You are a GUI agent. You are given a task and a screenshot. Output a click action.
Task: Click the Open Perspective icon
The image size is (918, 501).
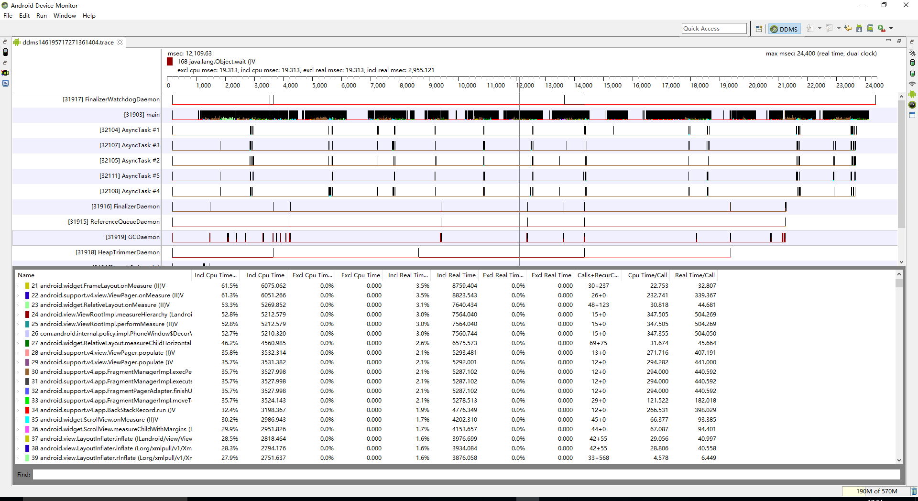(x=759, y=29)
